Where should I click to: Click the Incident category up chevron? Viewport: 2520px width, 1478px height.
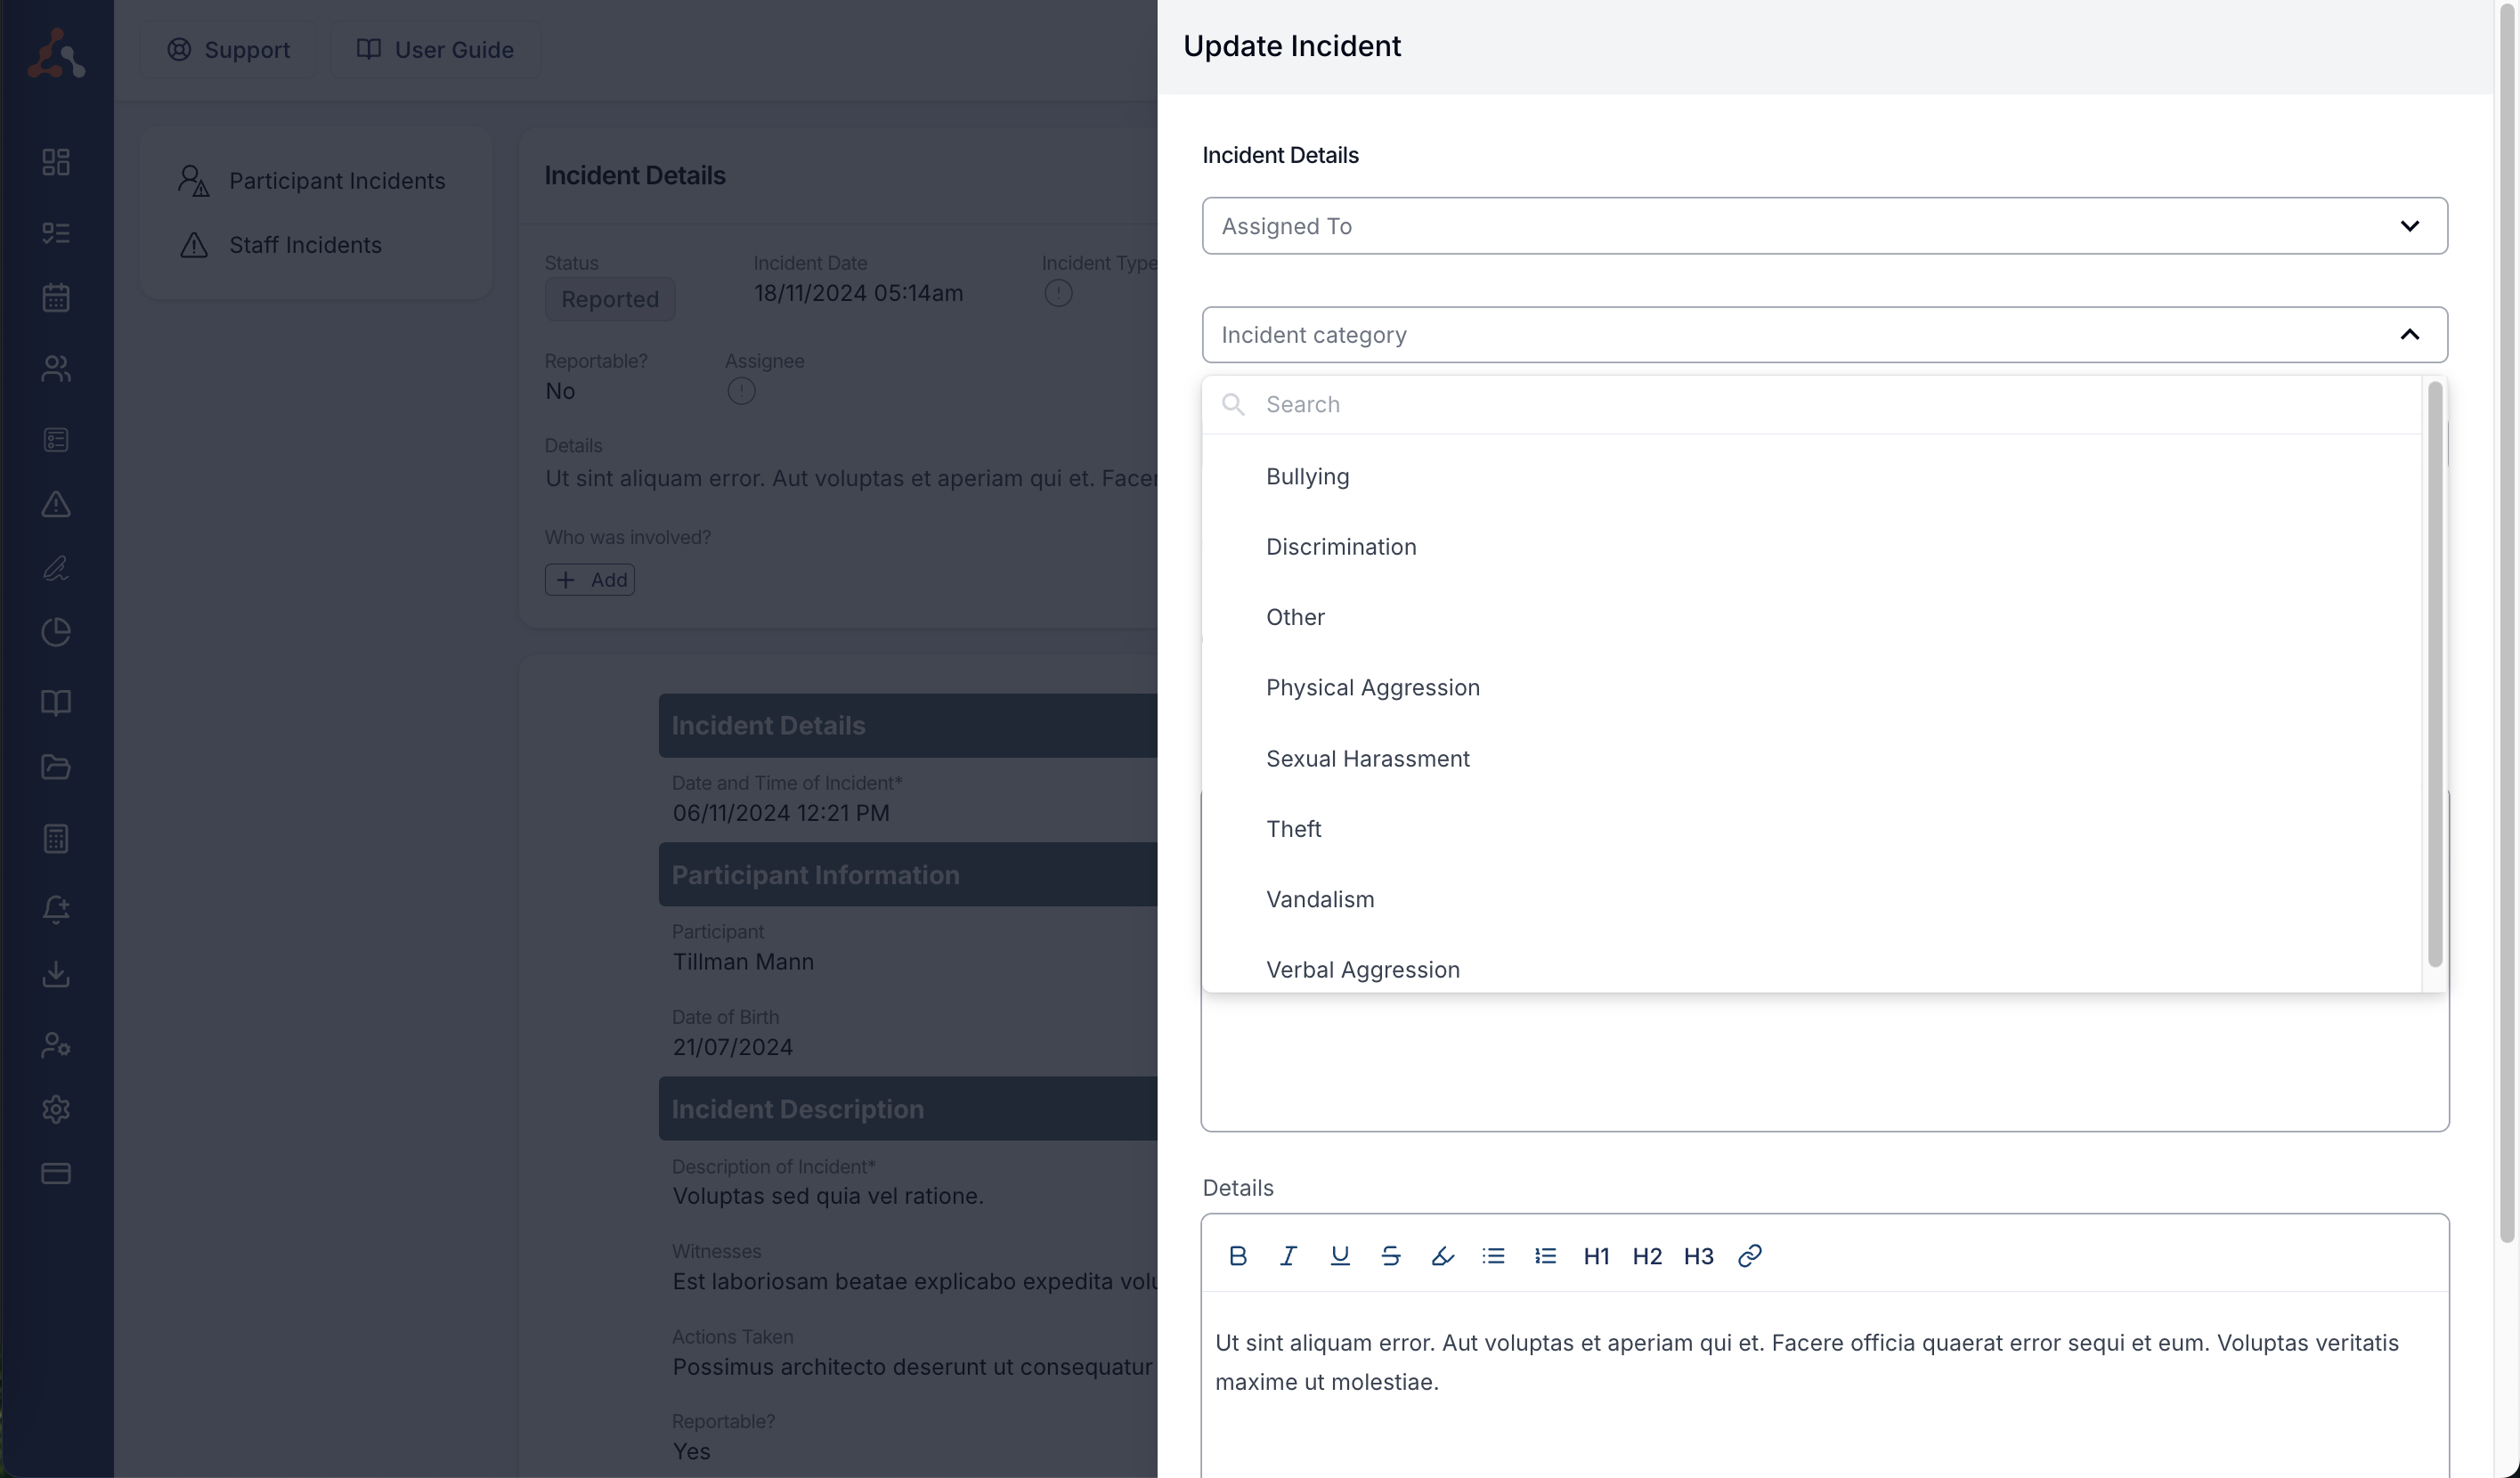pos(2410,335)
